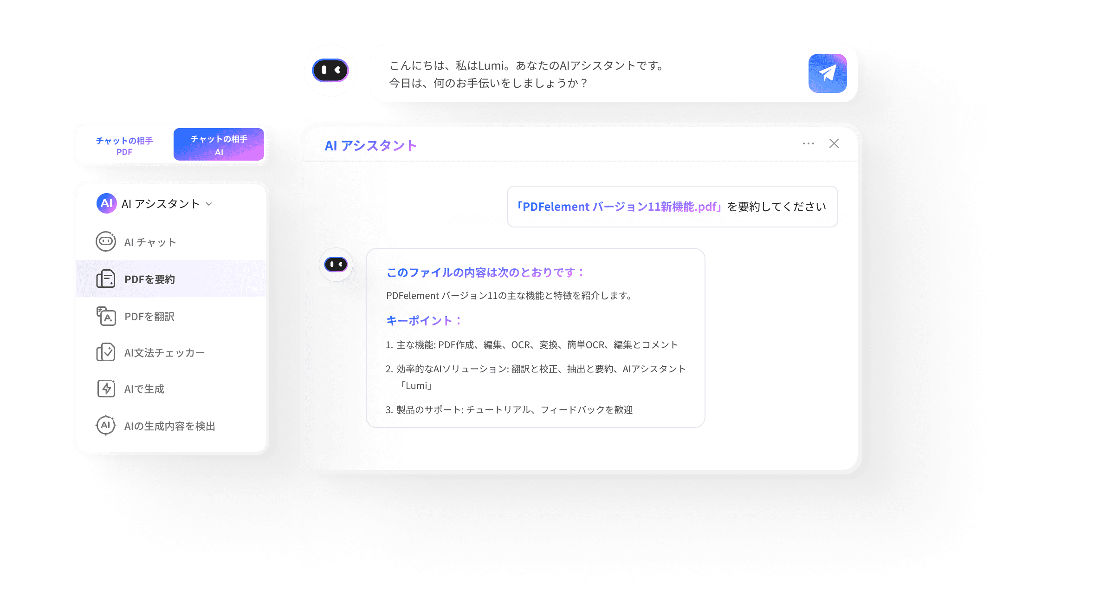This screenshot has width=1100, height=597.
Task: Click the AIの生成内容を検出 icon
Action: click(106, 425)
